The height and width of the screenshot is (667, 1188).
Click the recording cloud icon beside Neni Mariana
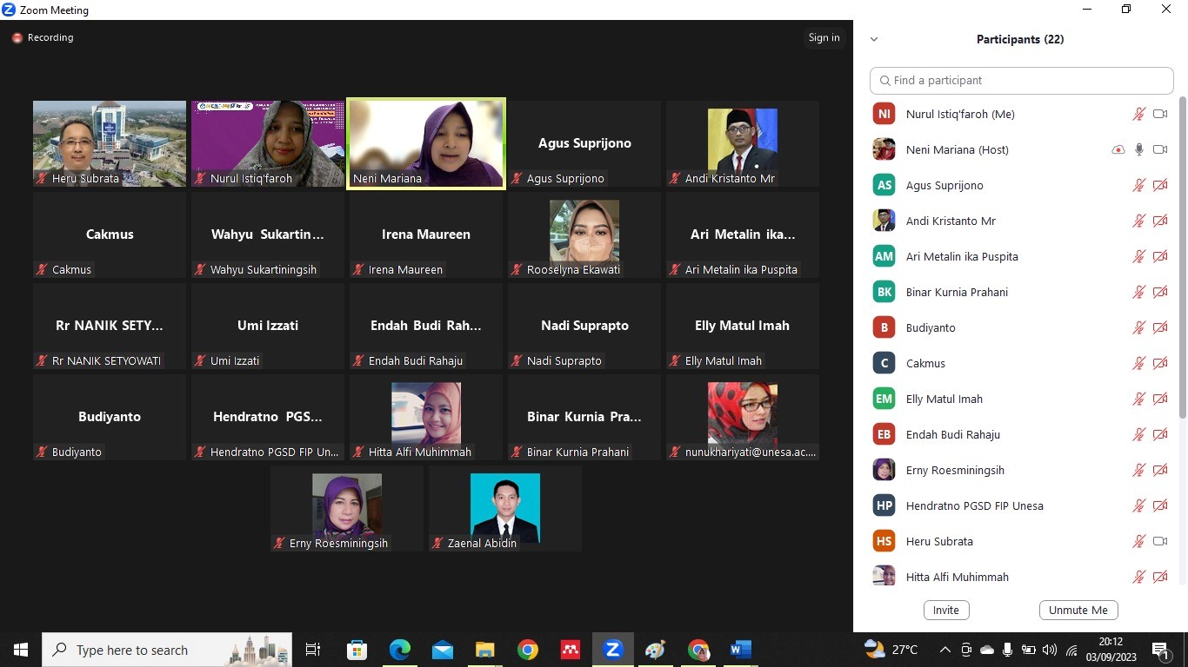coord(1118,149)
